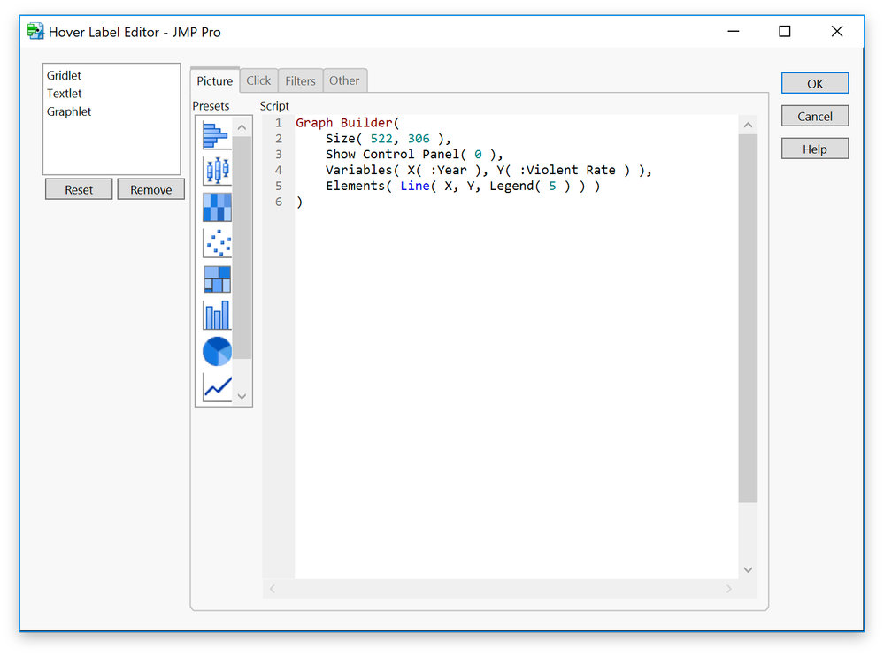Confirm with the OK button
The image size is (884, 656).
point(815,83)
